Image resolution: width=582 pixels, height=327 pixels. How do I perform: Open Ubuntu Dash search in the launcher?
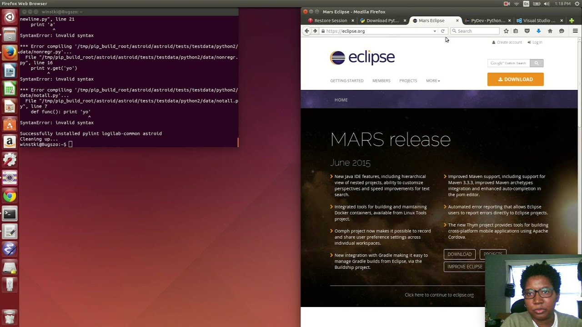click(10, 18)
